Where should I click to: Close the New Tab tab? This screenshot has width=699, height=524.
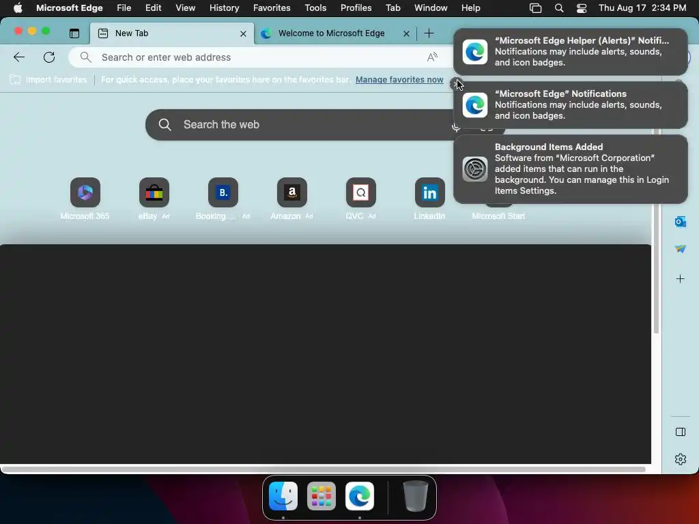pos(243,34)
